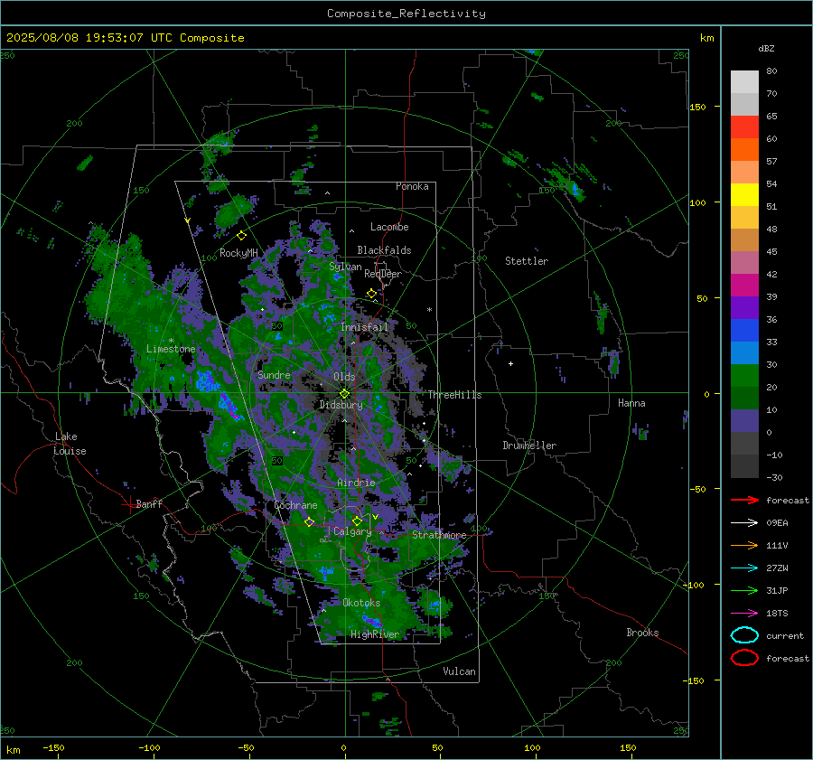Pick the cyan 27ZW arrow icon
This screenshot has width=813, height=760.
click(744, 568)
